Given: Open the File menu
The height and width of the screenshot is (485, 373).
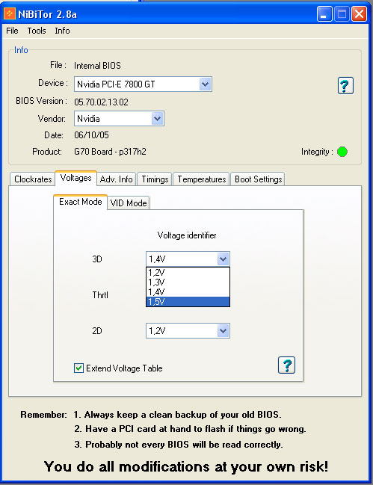Looking at the screenshot, I should (x=12, y=31).
